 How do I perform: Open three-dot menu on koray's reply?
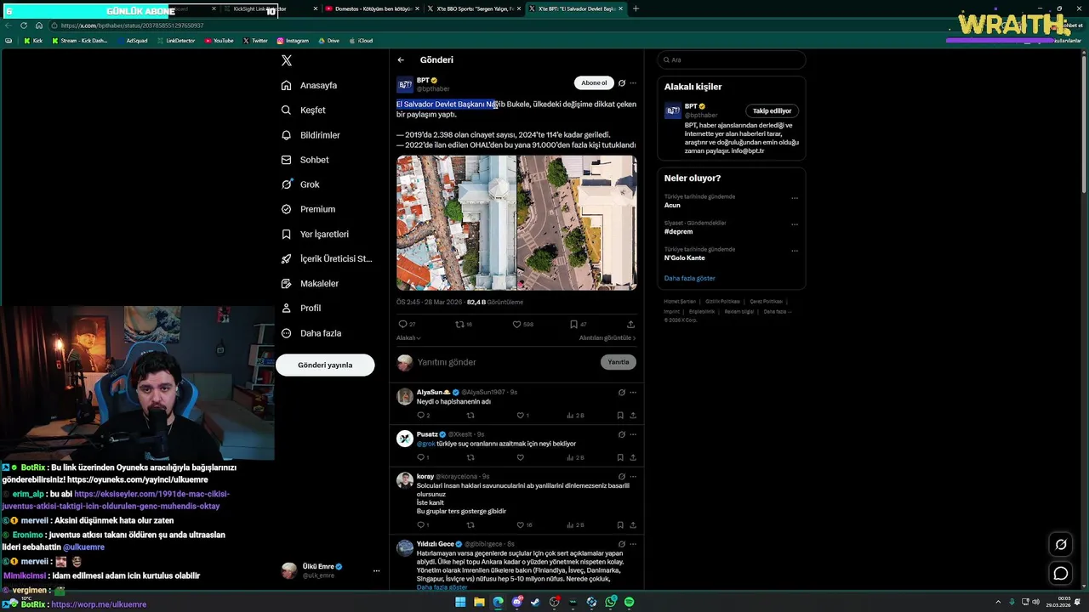pos(633,477)
